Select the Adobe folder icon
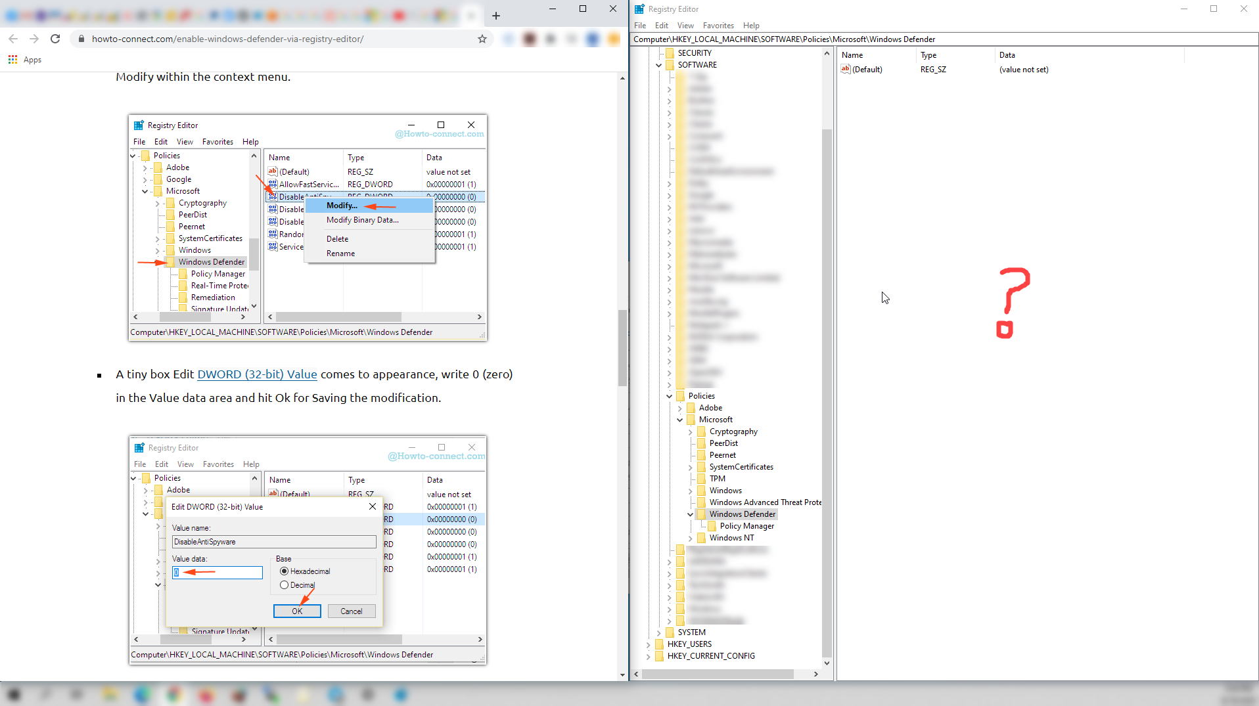This screenshot has width=1259, height=706. (691, 408)
